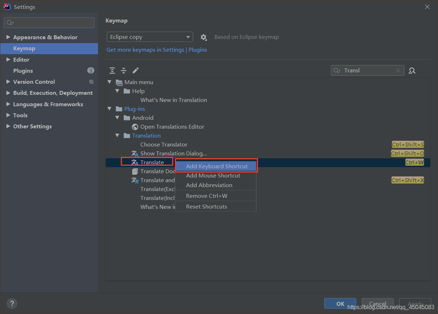Collapse the Android tree node

click(117, 118)
